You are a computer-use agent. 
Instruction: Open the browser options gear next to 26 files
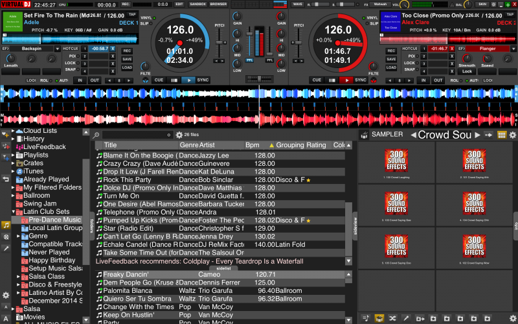point(179,135)
